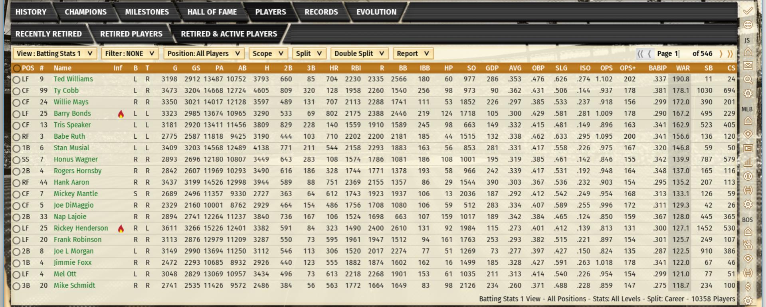
Task: Open the View: Batting Stats 1 dropdown
Action: (55, 53)
